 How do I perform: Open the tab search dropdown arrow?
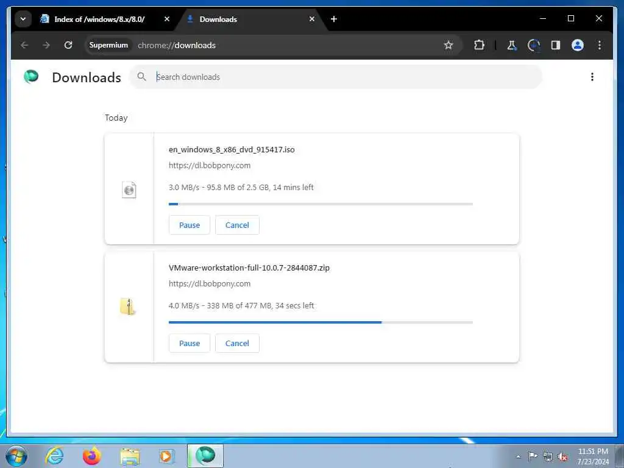[x=23, y=19]
